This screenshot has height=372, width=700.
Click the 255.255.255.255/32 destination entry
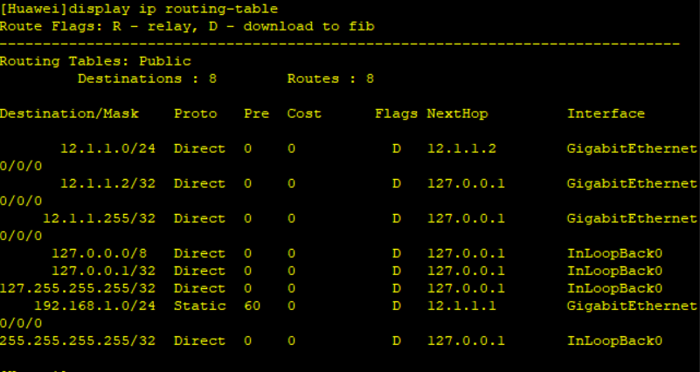pyautogui.click(x=78, y=341)
